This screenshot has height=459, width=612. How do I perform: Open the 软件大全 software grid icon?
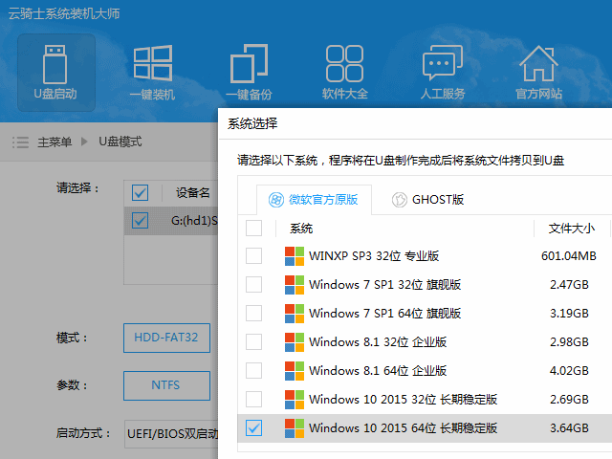pyautogui.click(x=344, y=63)
